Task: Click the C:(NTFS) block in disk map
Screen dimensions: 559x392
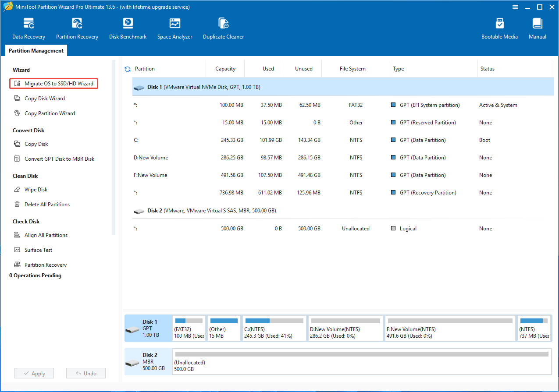Action: [x=274, y=328]
